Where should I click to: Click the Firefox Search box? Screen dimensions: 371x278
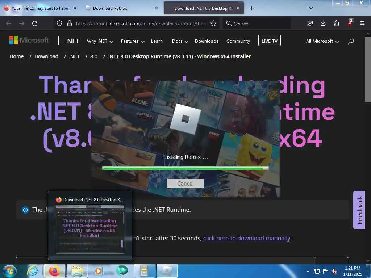(257, 24)
